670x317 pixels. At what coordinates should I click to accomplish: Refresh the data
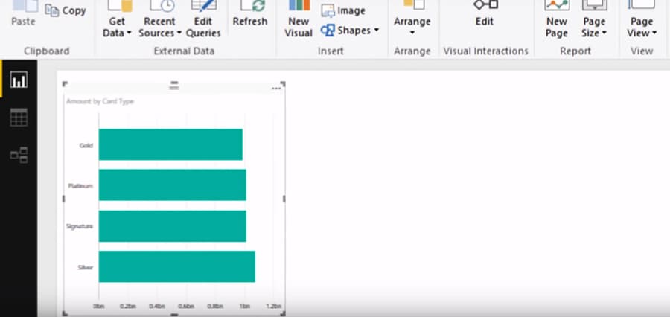[250, 13]
